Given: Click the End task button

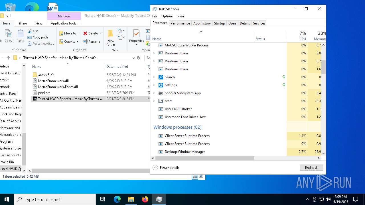Looking at the screenshot, I should coord(311,168).
